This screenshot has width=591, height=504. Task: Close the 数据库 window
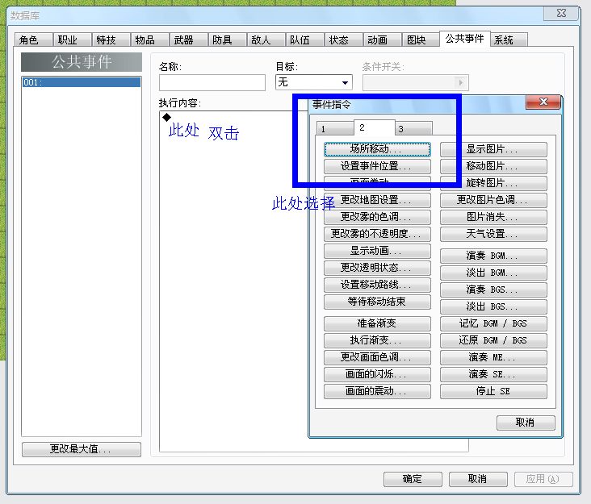pyautogui.click(x=561, y=14)
